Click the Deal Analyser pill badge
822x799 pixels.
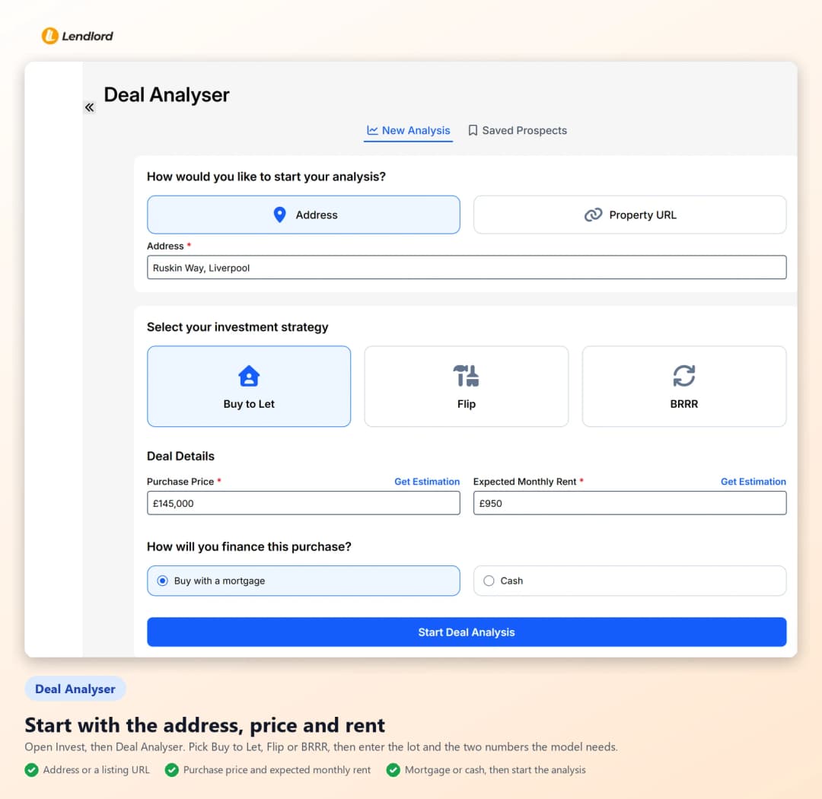coord(75,689)
